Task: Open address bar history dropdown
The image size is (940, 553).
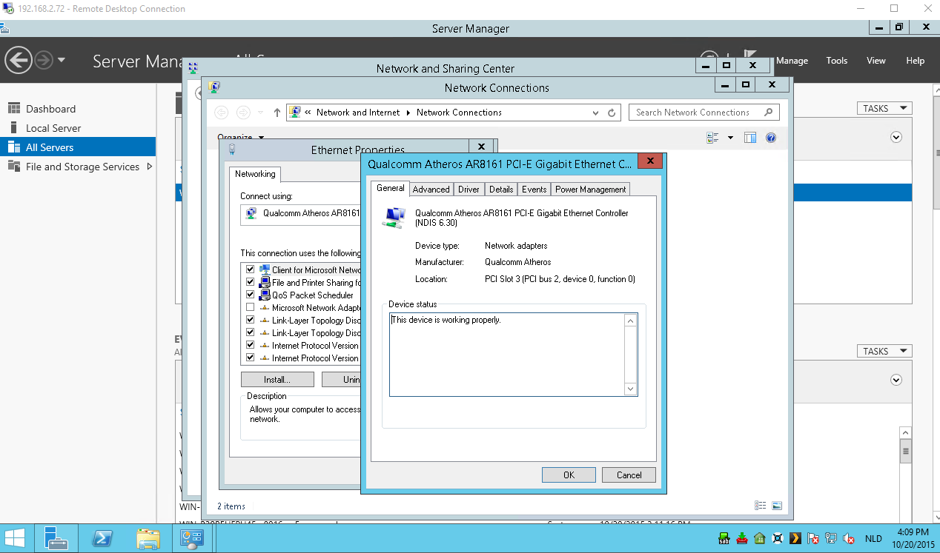Action: pyautogui.click(x=596, y=113)
